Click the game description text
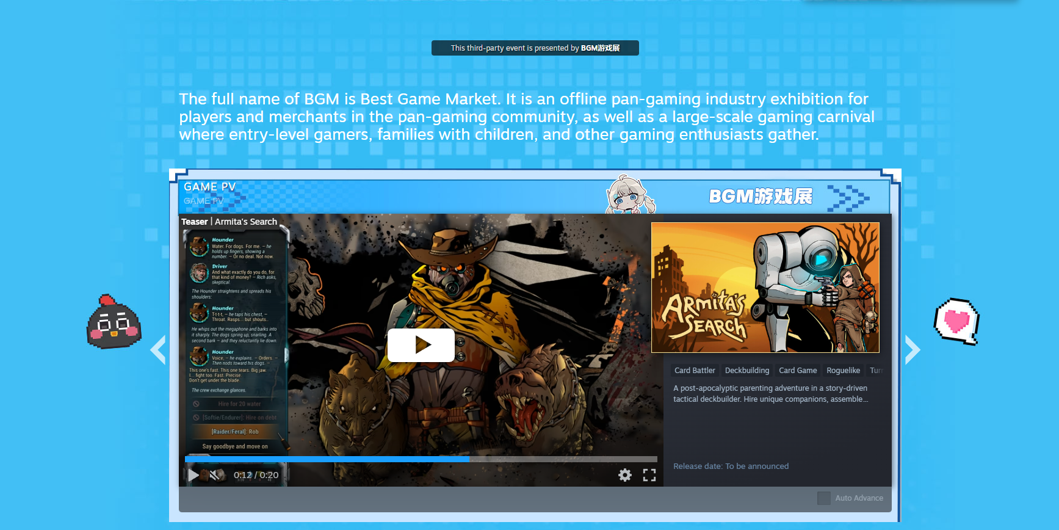This screenshot has width=1059, height=530. [x=770, y=394]
